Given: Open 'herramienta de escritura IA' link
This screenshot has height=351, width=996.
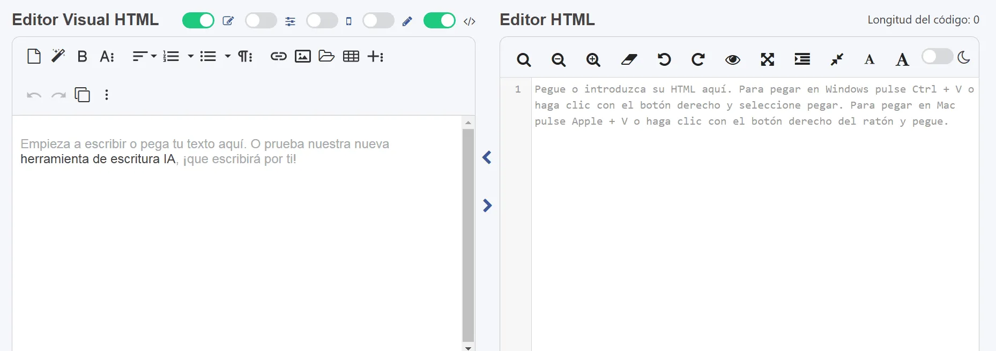Looking at the screenshot, I should (x=98, y=159).
